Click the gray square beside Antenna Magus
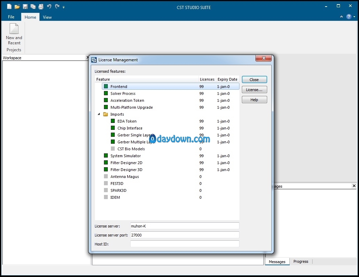 click(x=106, y=176)
